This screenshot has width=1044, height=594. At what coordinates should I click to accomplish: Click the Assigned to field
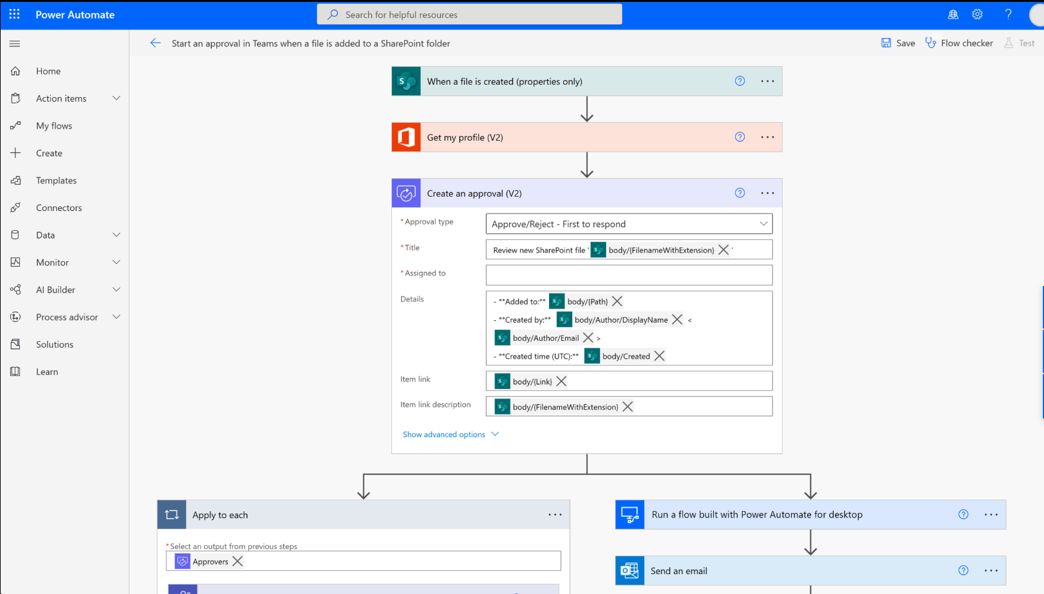[629, 275]
